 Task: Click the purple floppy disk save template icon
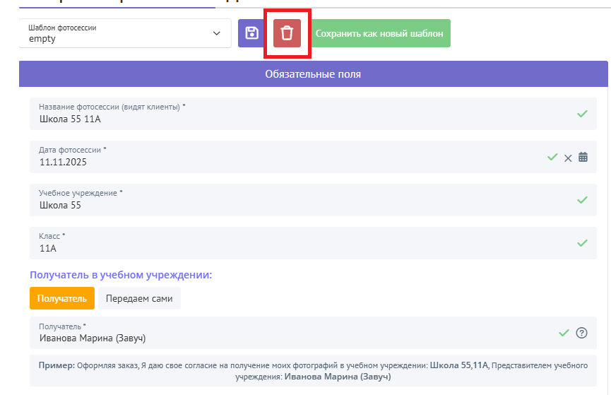pos(251,33)
